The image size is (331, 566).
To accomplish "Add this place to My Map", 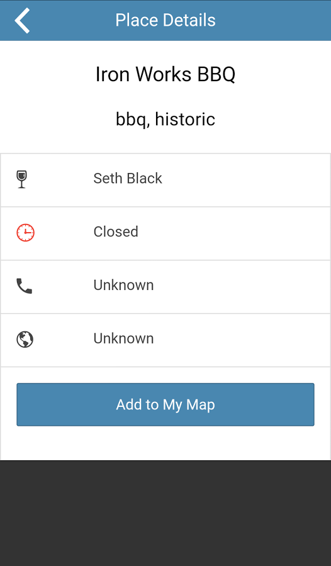I will point(165,404).
